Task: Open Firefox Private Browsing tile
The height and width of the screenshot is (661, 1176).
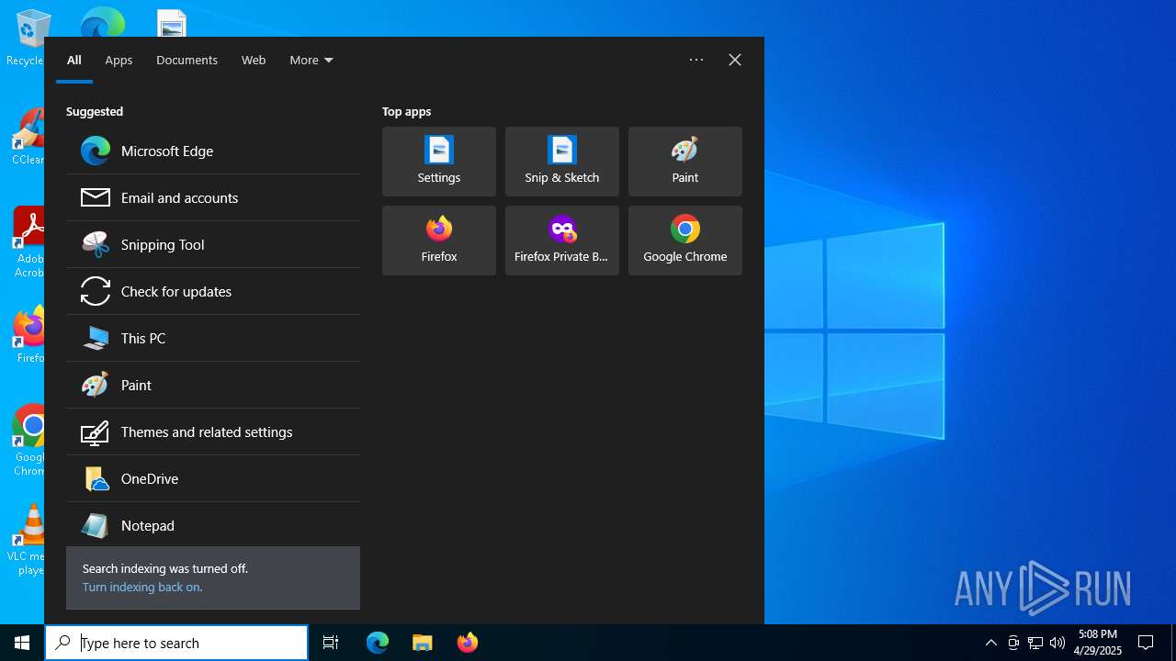Action: [x=562, y=241]
